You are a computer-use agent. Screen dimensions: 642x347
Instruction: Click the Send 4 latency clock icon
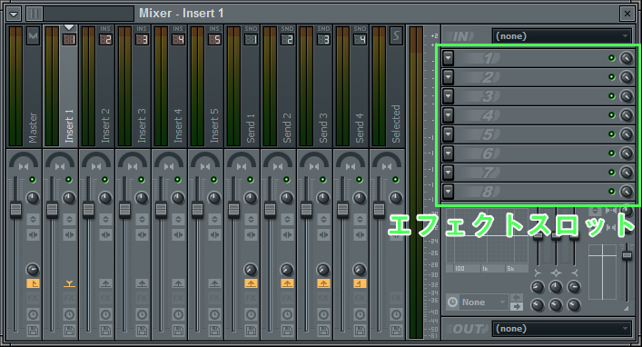click(x=360, y=314)
